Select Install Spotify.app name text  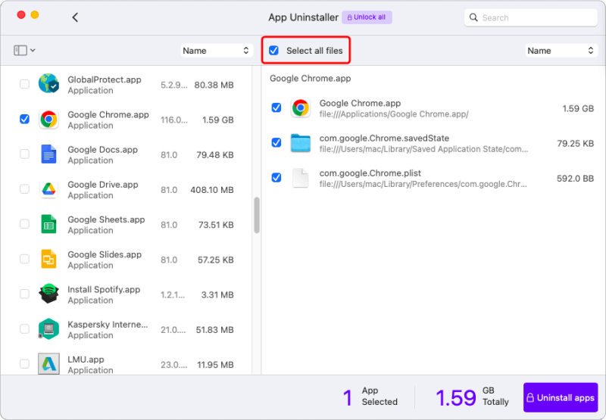tap(104, 290)
